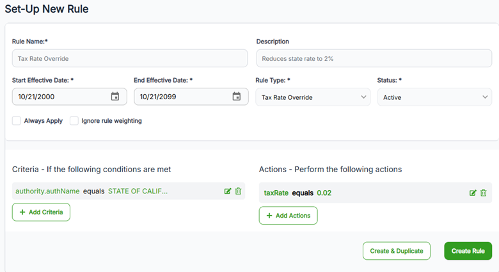Click the Create & Duplicate button

(x=397, y=251)
